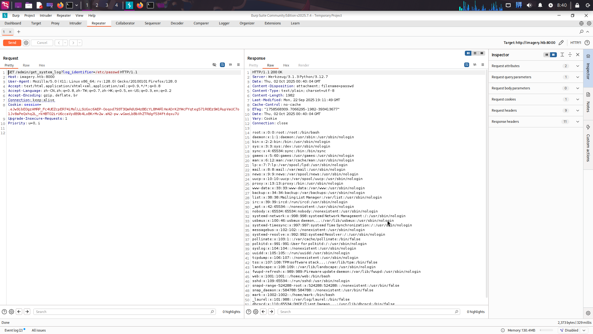Expand Response headers section

578,122
